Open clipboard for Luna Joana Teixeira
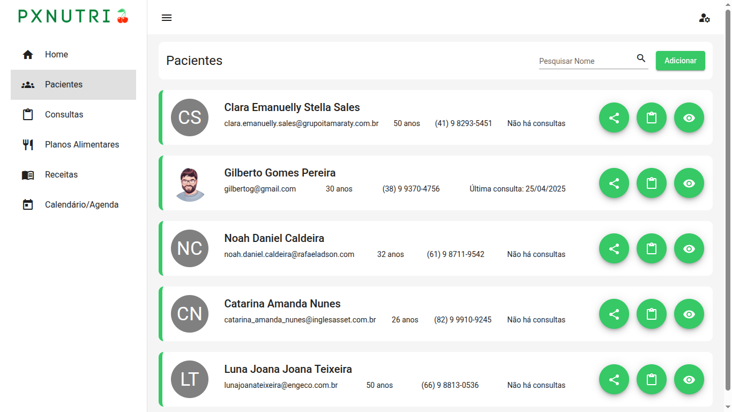 [x=652, y=379]
